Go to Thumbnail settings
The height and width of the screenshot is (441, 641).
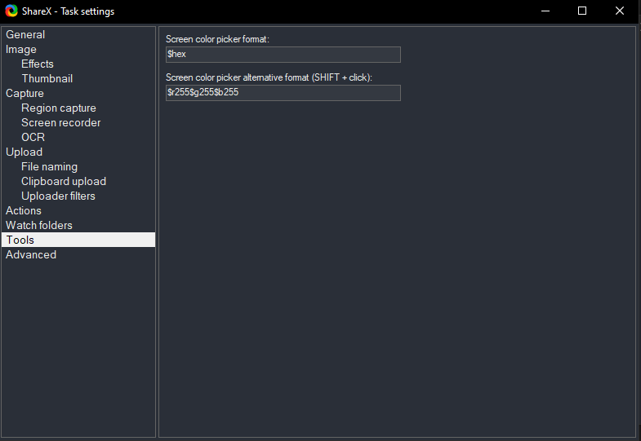47,79
